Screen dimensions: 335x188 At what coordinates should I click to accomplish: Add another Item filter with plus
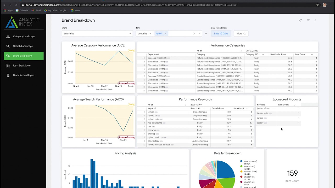coord(206,33)
